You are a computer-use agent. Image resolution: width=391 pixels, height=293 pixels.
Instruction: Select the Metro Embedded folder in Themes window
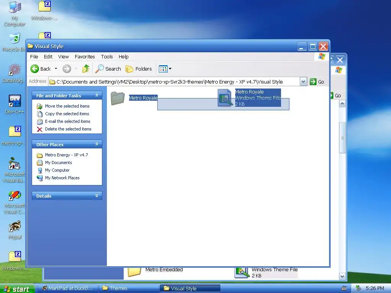coord(155,272)
